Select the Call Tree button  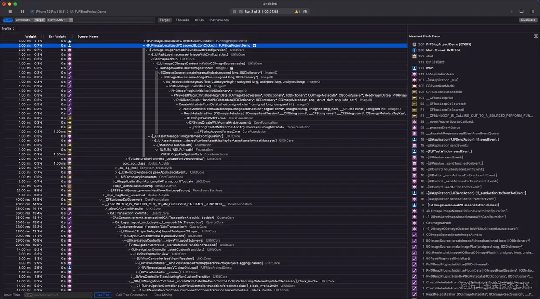click(x=103, y=295)
